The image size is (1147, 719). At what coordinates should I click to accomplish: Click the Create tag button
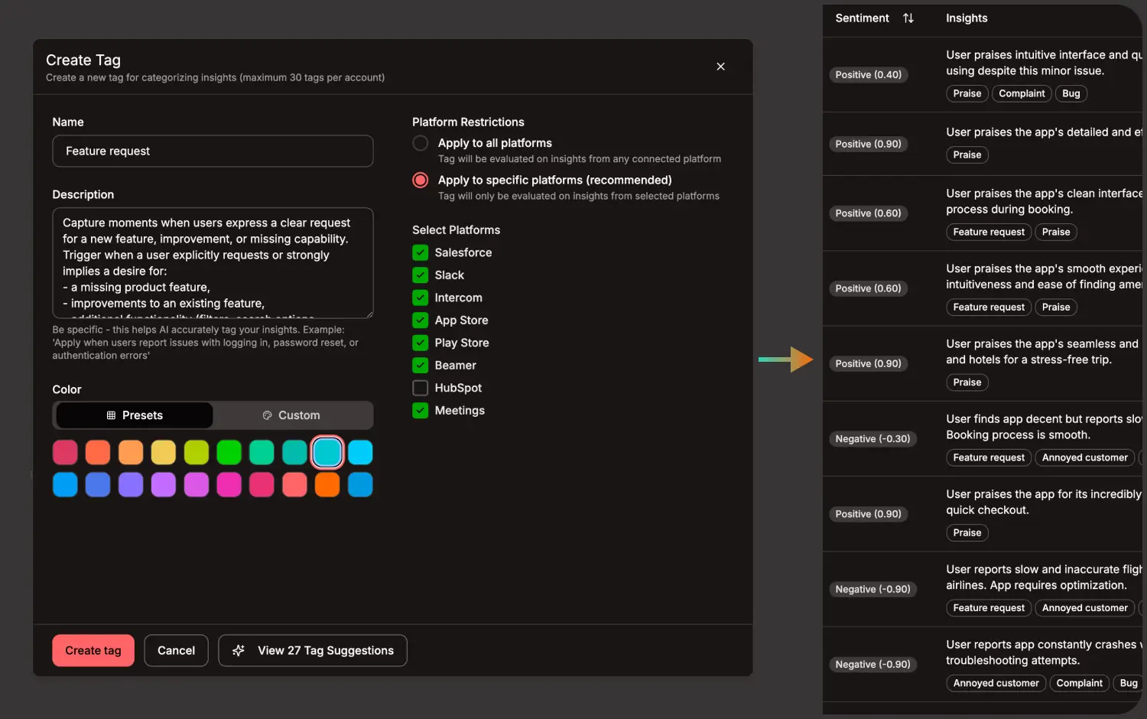[x=93, y=650]
